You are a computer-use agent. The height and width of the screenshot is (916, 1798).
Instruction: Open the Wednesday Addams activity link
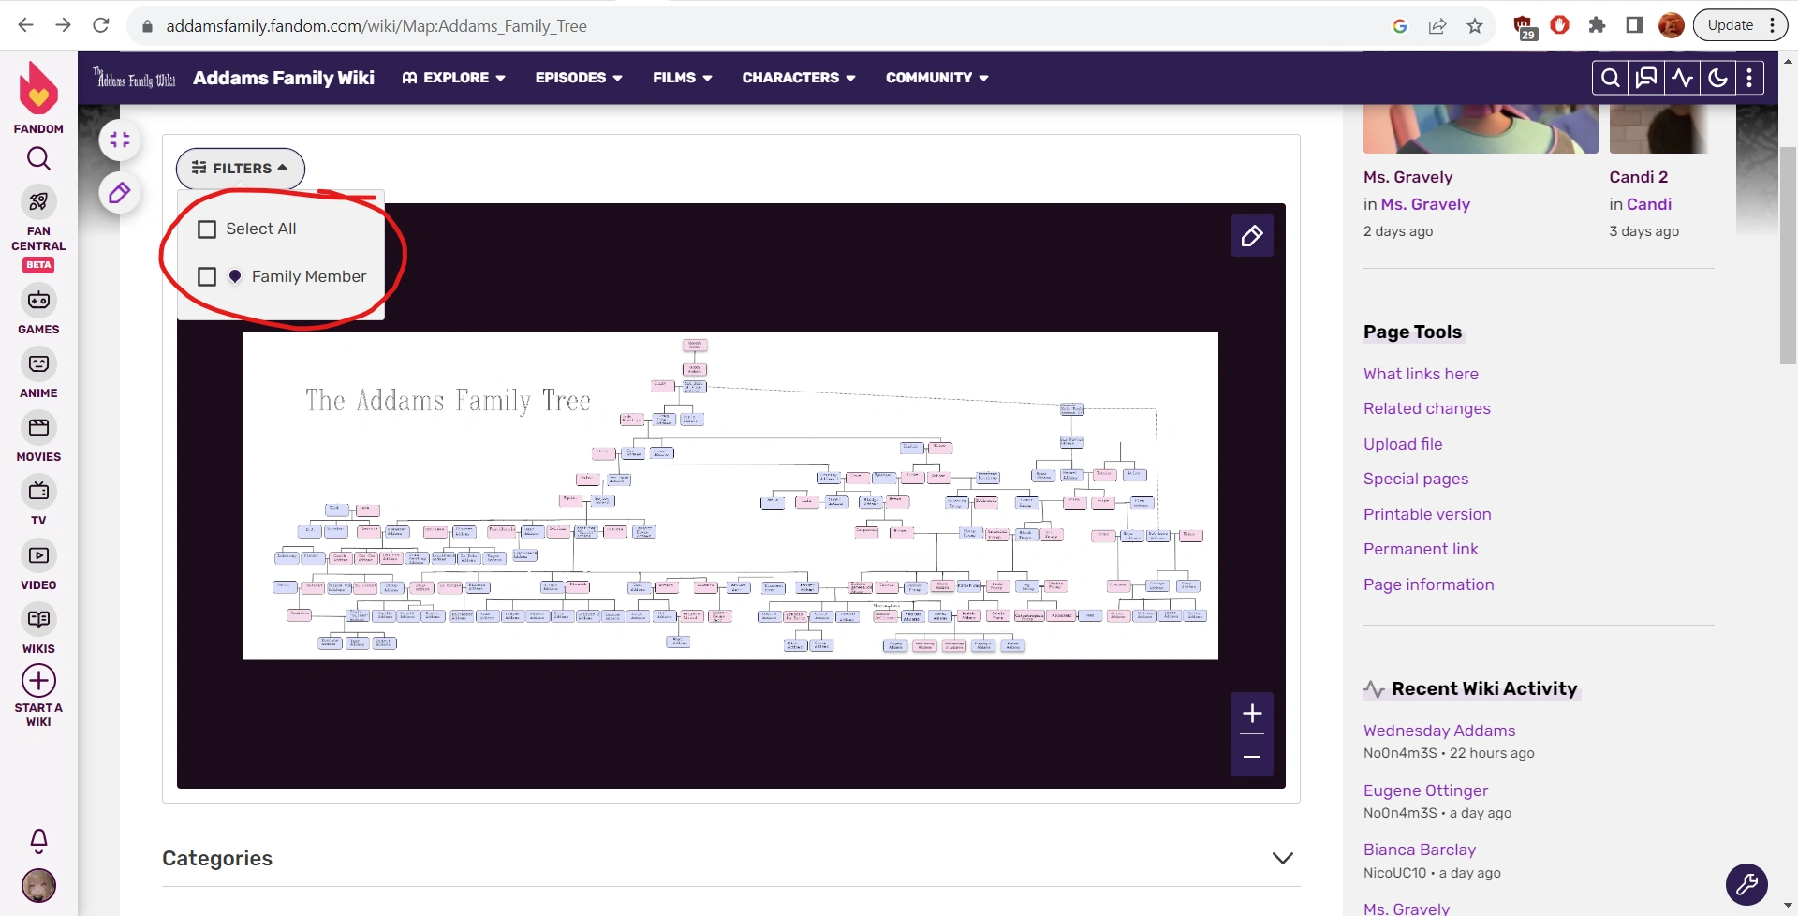pyautogui.click(x=1439, y=731)
